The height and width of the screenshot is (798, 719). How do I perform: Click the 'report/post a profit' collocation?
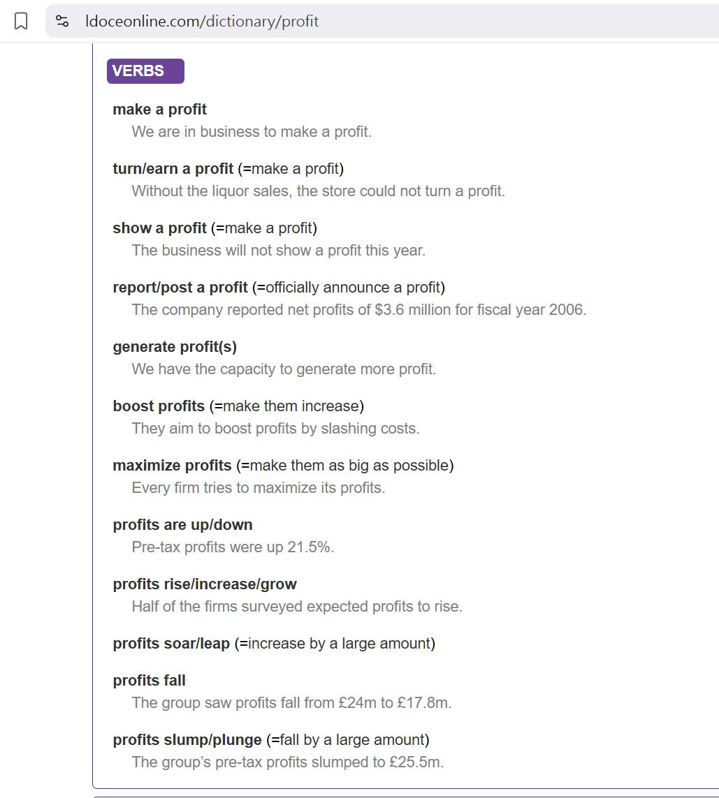pyautogui.click(x=180, y=288)
